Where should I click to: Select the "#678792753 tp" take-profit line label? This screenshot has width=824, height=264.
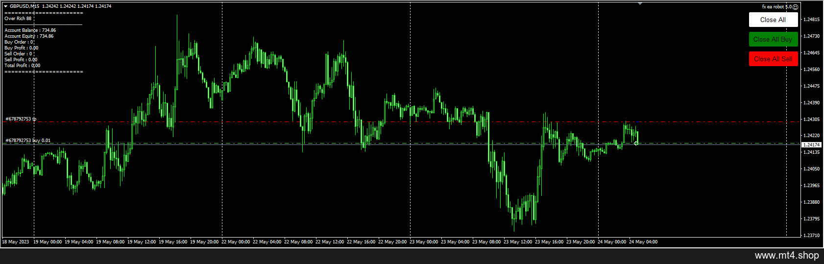point(21,119)
